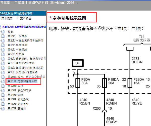
Task: Open 第16章 悬架系统
Action: click(x=18, y=104)
